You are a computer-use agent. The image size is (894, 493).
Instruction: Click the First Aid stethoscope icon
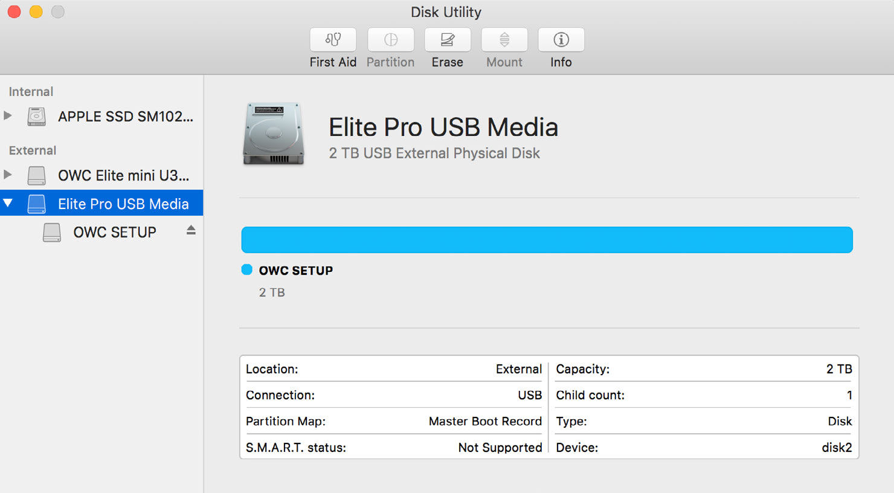(333, 40)
